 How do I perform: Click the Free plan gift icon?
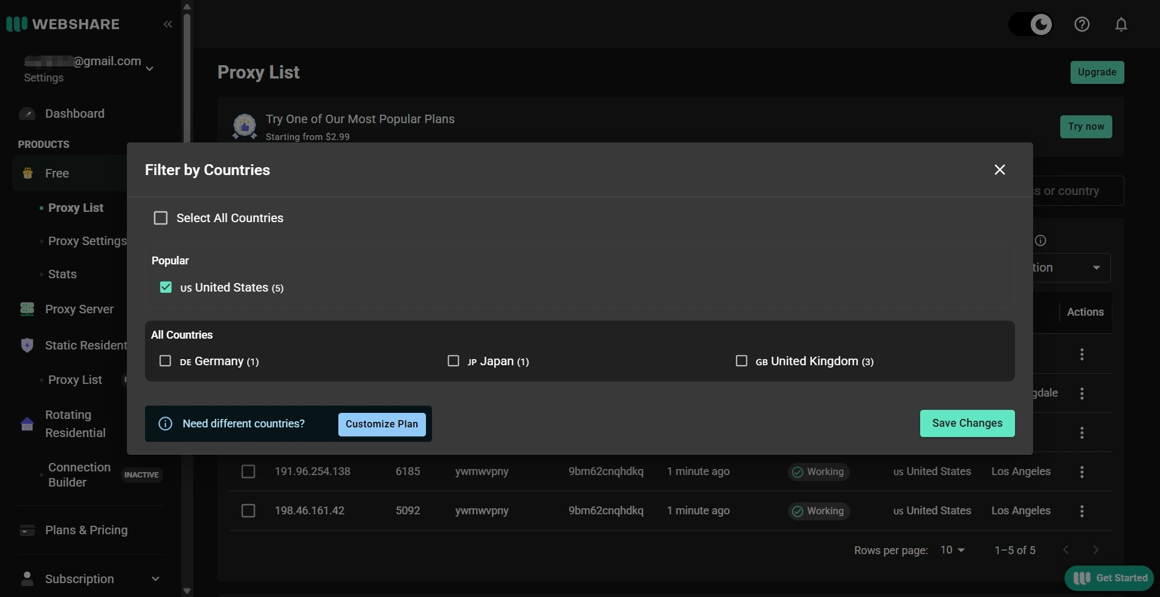point(28,173)
